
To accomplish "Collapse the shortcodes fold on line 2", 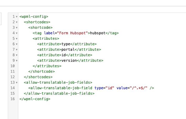I will [16, 22].
